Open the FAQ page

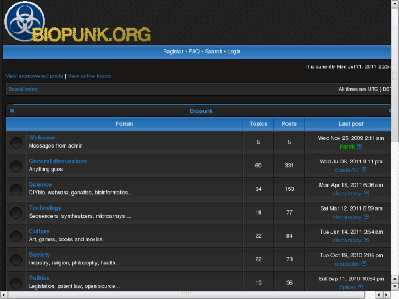(x=194, y=52)
